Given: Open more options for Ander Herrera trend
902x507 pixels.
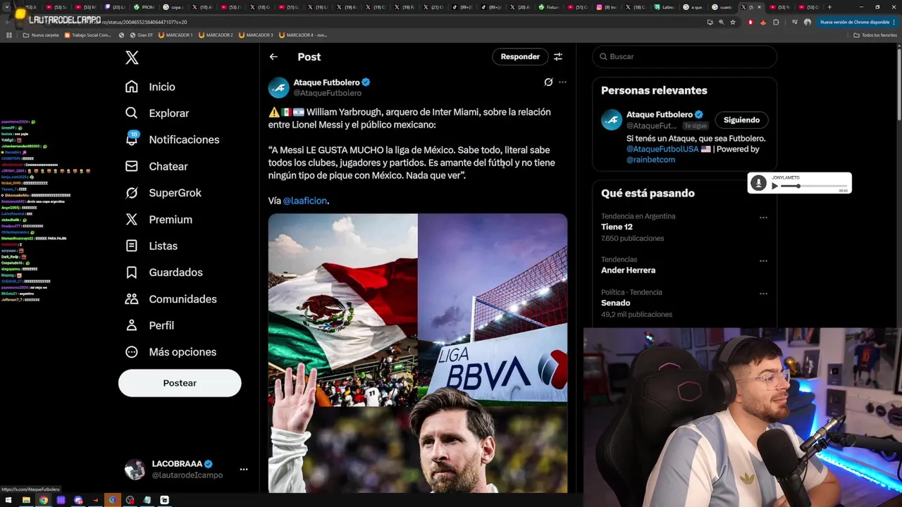Looking at the screenshot, I should tap(763, 261).
